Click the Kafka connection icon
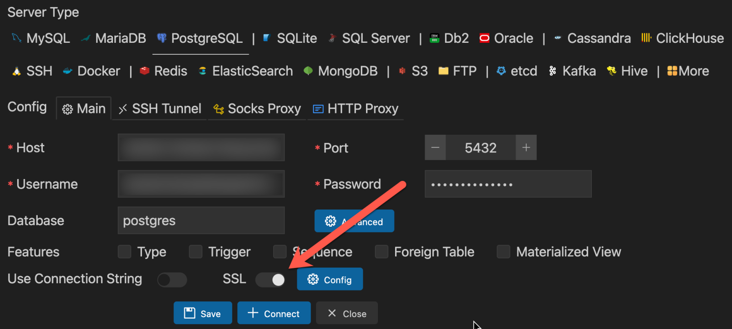 click(553, 70)
